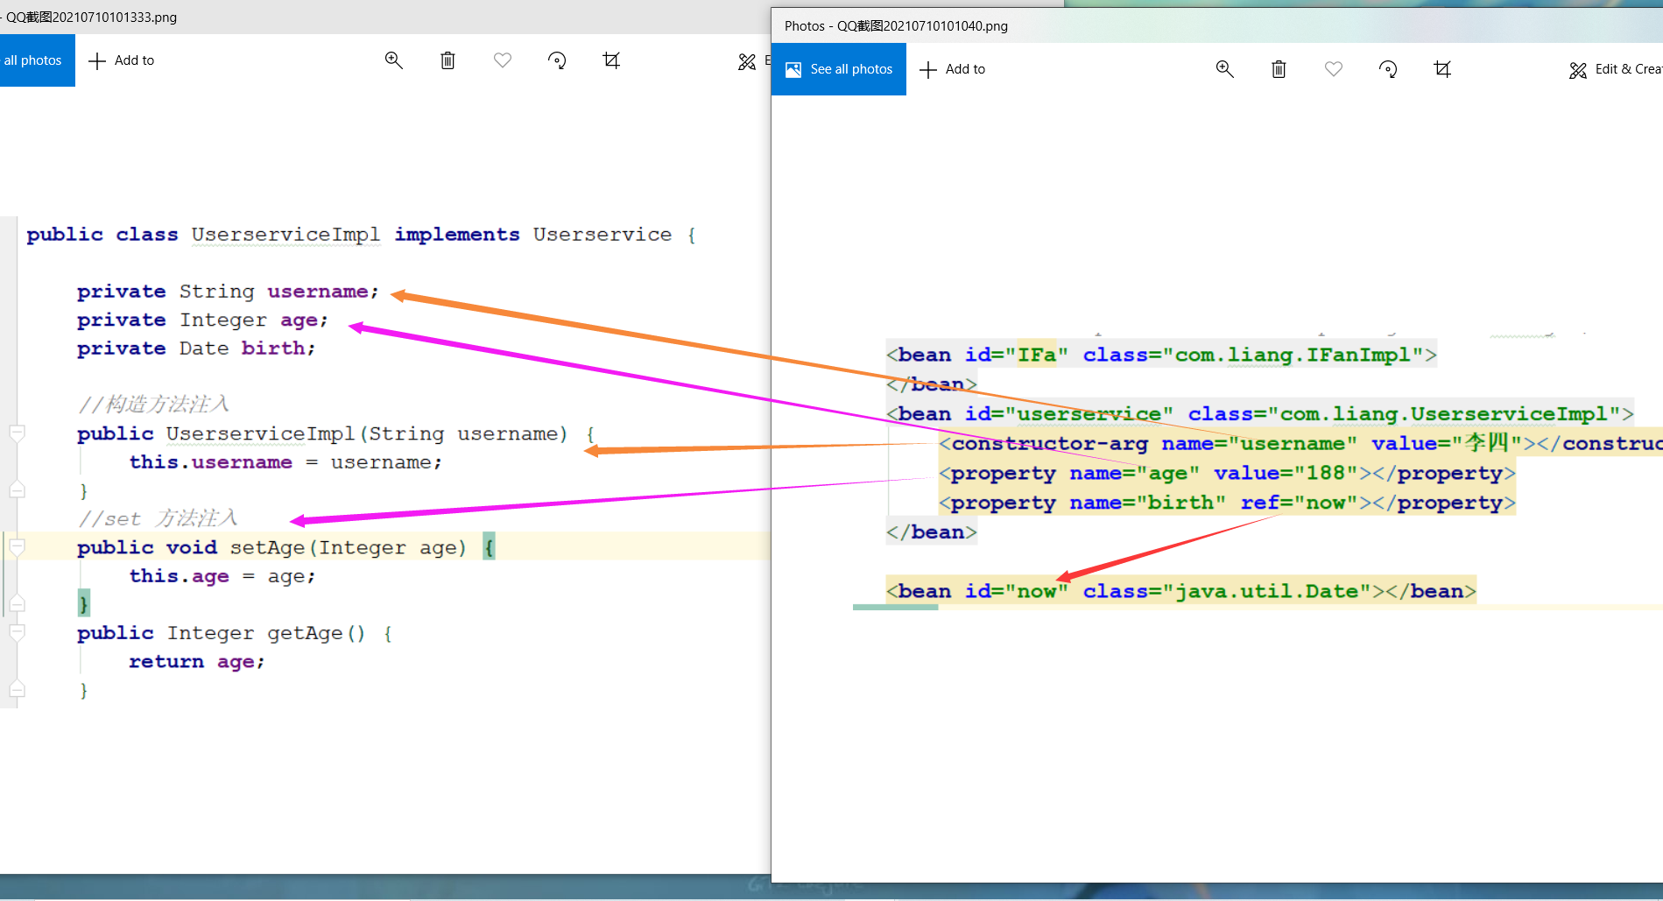Viewport: 1663px width, 901px height.
Task: Delete the photo in right Photos window
Action: pyautogui.click(x=1279, y=69)
